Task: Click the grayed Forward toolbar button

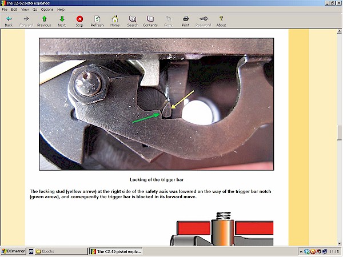Action: point(26,21)
